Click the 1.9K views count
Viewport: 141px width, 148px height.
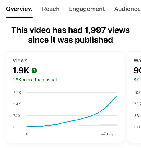21,70
